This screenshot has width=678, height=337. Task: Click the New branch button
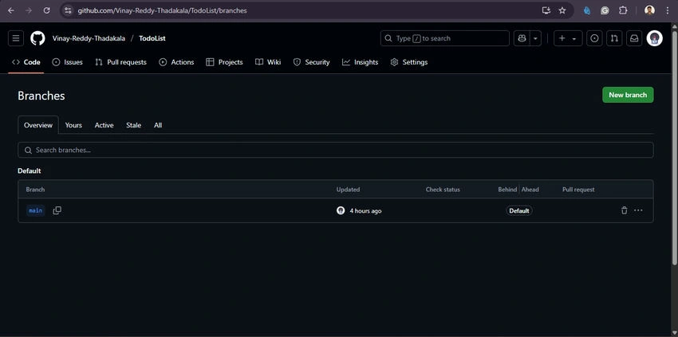[628, 95]
